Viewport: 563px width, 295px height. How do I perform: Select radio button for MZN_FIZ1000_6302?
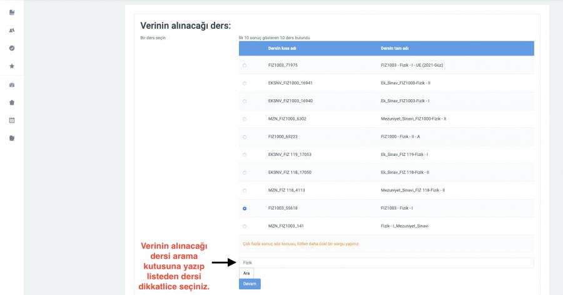point(244,119)
